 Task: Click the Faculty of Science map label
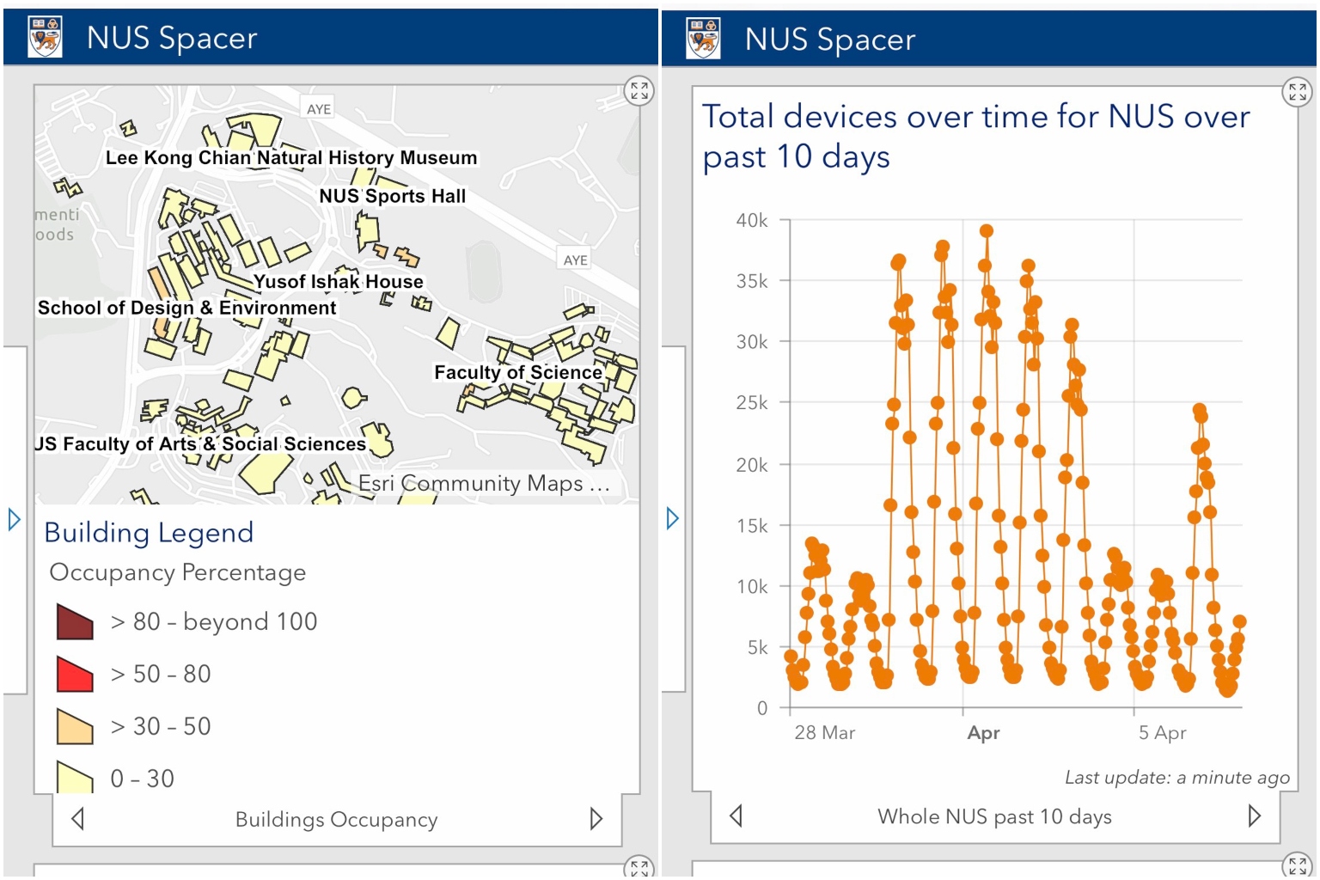coord(517,372)
